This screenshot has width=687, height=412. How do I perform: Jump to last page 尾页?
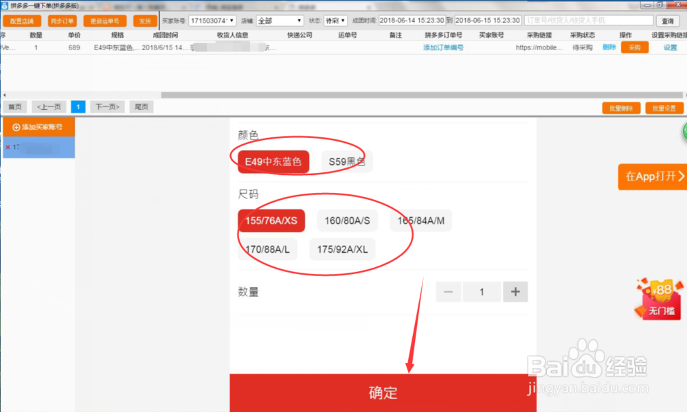[x=141, y=107]
